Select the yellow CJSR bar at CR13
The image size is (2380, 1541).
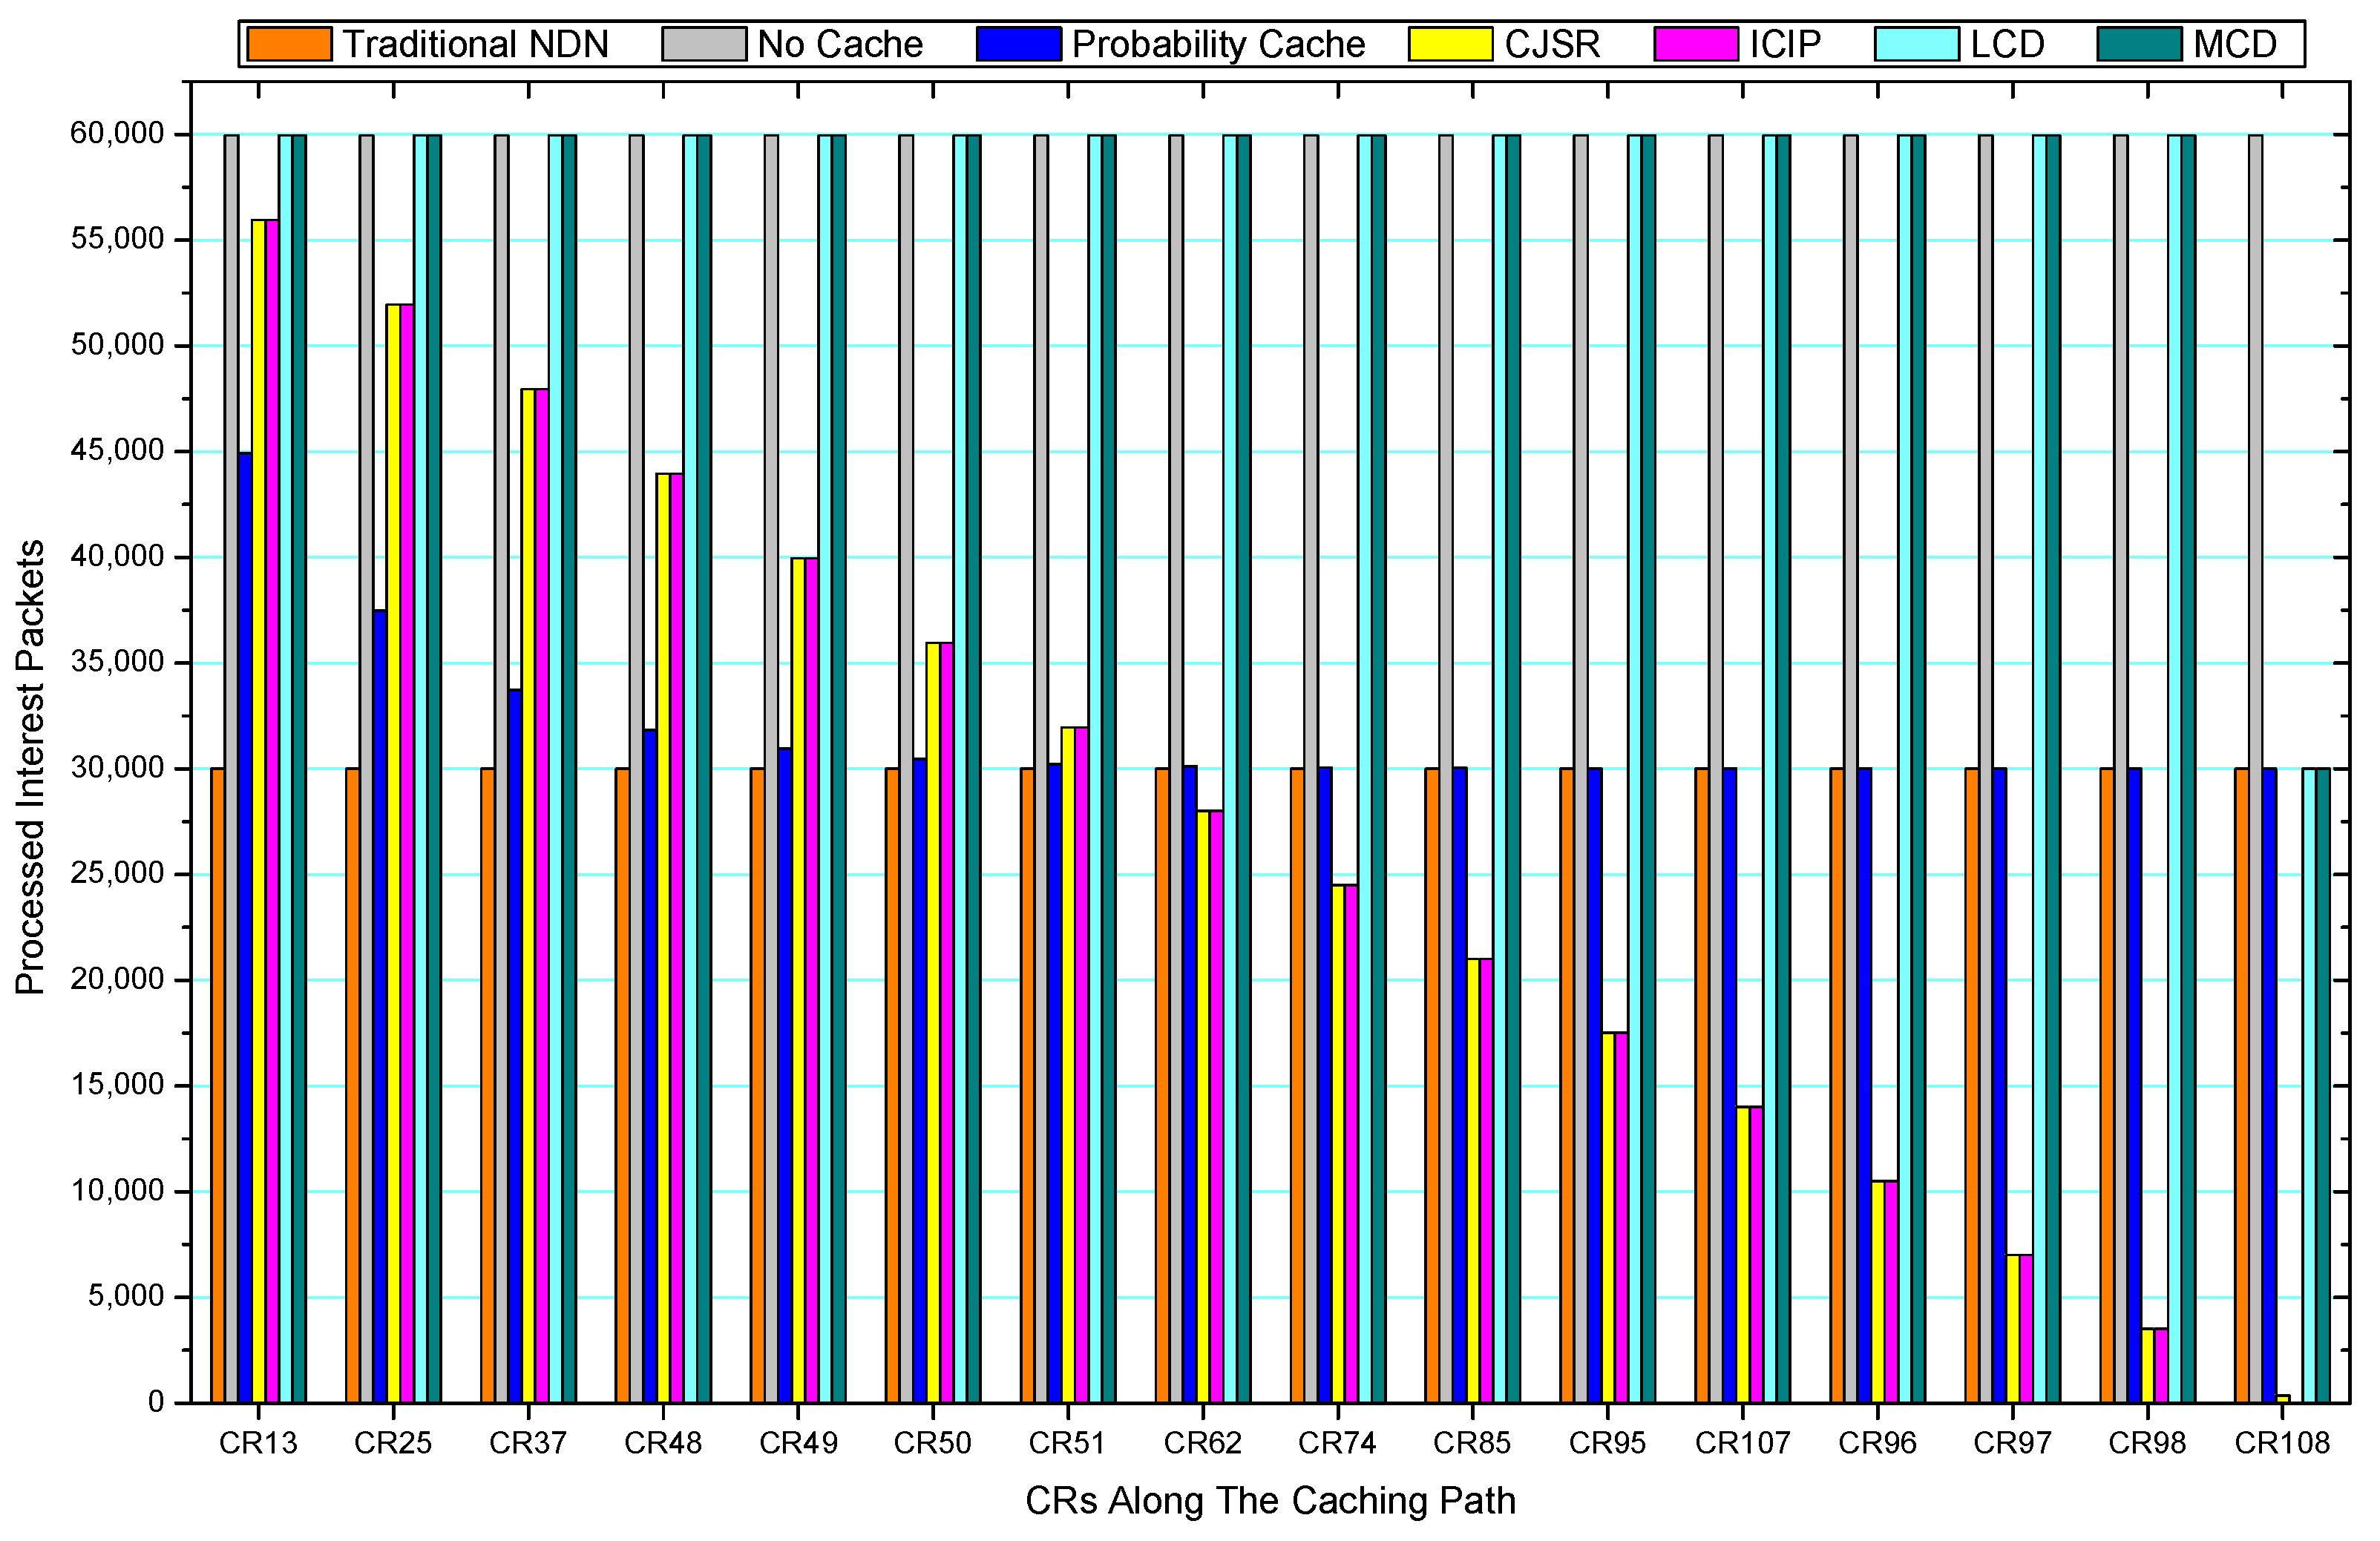[x=258, y=810]
